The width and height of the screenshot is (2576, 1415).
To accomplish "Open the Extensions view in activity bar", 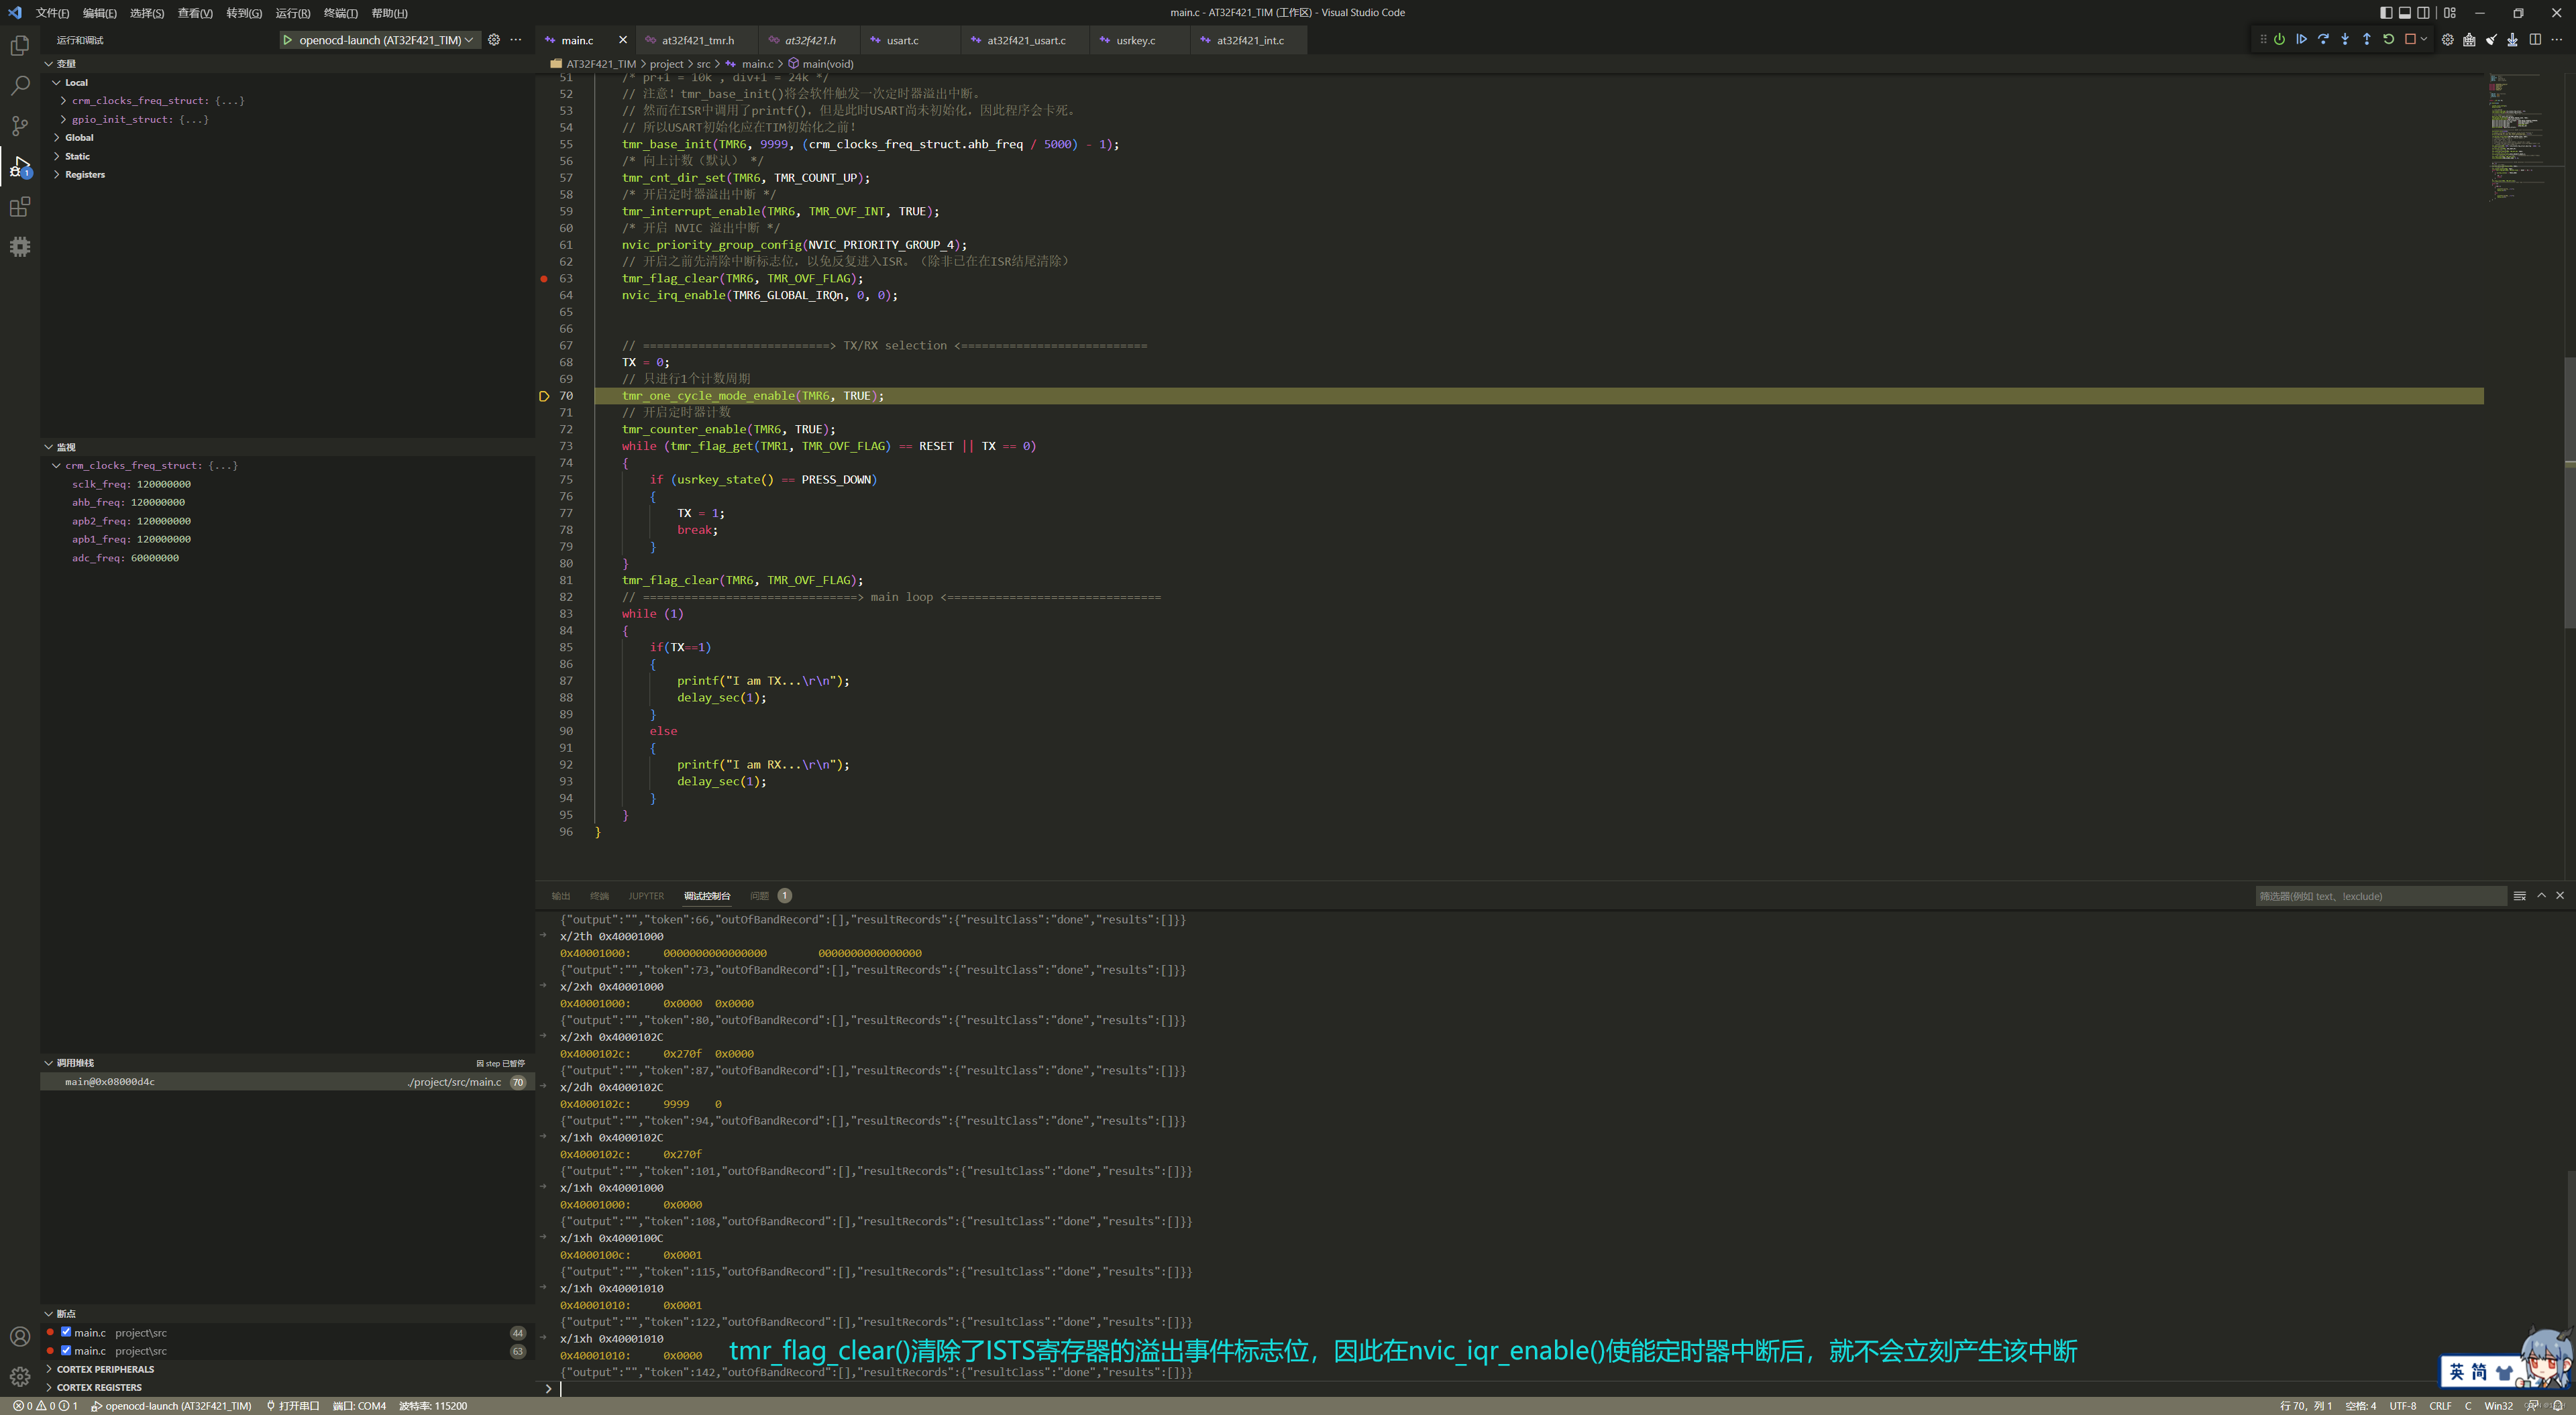I will (20, 207).
